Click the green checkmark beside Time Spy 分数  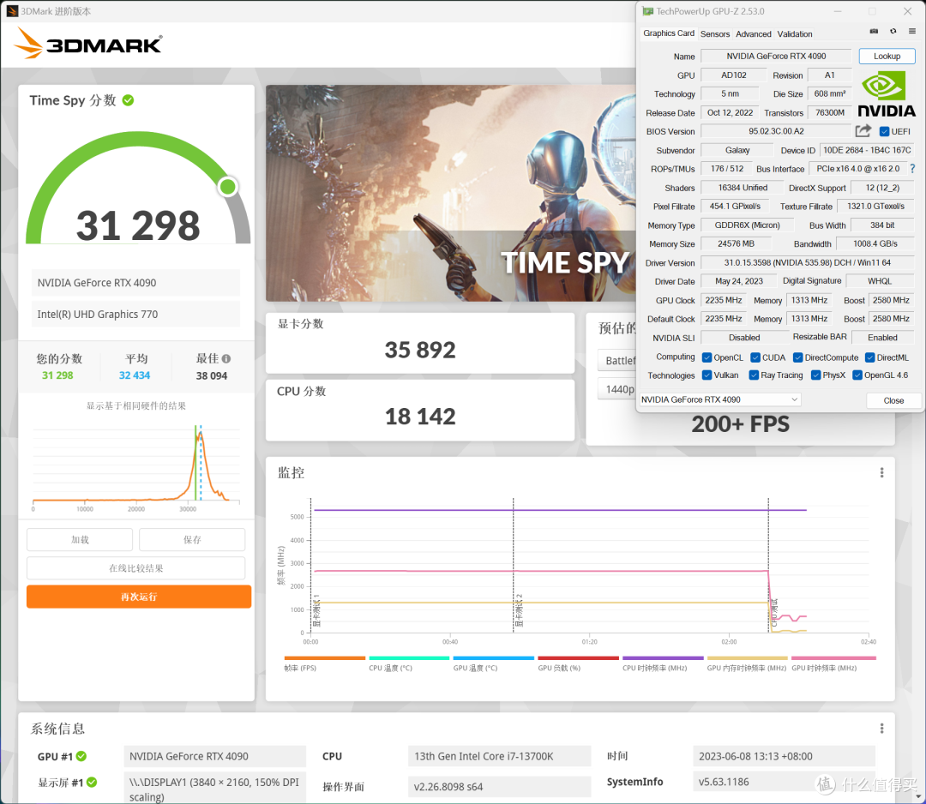[128, 100]
